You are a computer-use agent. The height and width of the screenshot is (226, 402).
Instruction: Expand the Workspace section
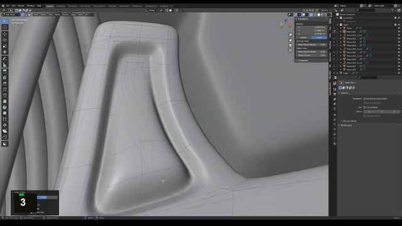coord(346,126)
